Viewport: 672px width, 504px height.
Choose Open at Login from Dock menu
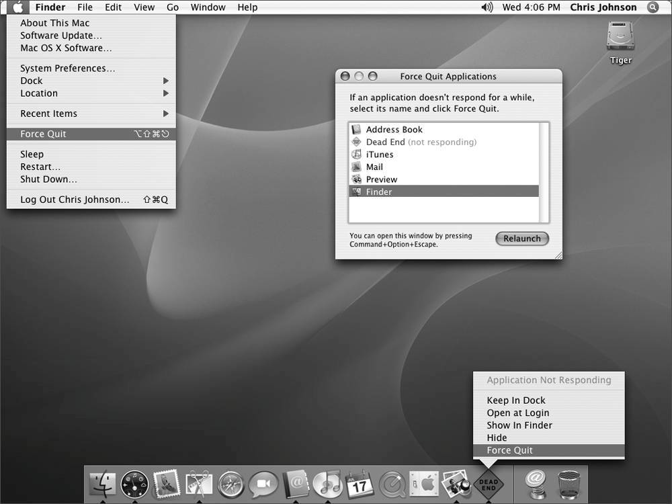click(x=548, y=413)
